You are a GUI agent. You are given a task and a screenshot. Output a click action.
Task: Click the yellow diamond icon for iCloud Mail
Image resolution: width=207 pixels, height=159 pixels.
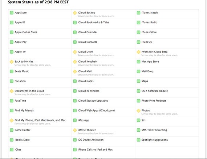click(x=75, y=71)
